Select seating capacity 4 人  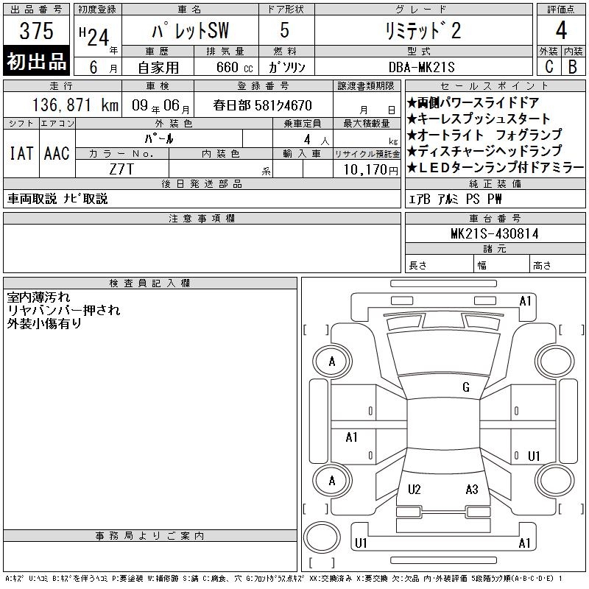[x=317, y=140]
